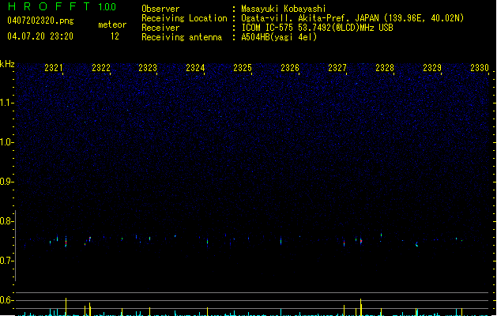Click the 1.0 kHz axis label

coord(6,142)
